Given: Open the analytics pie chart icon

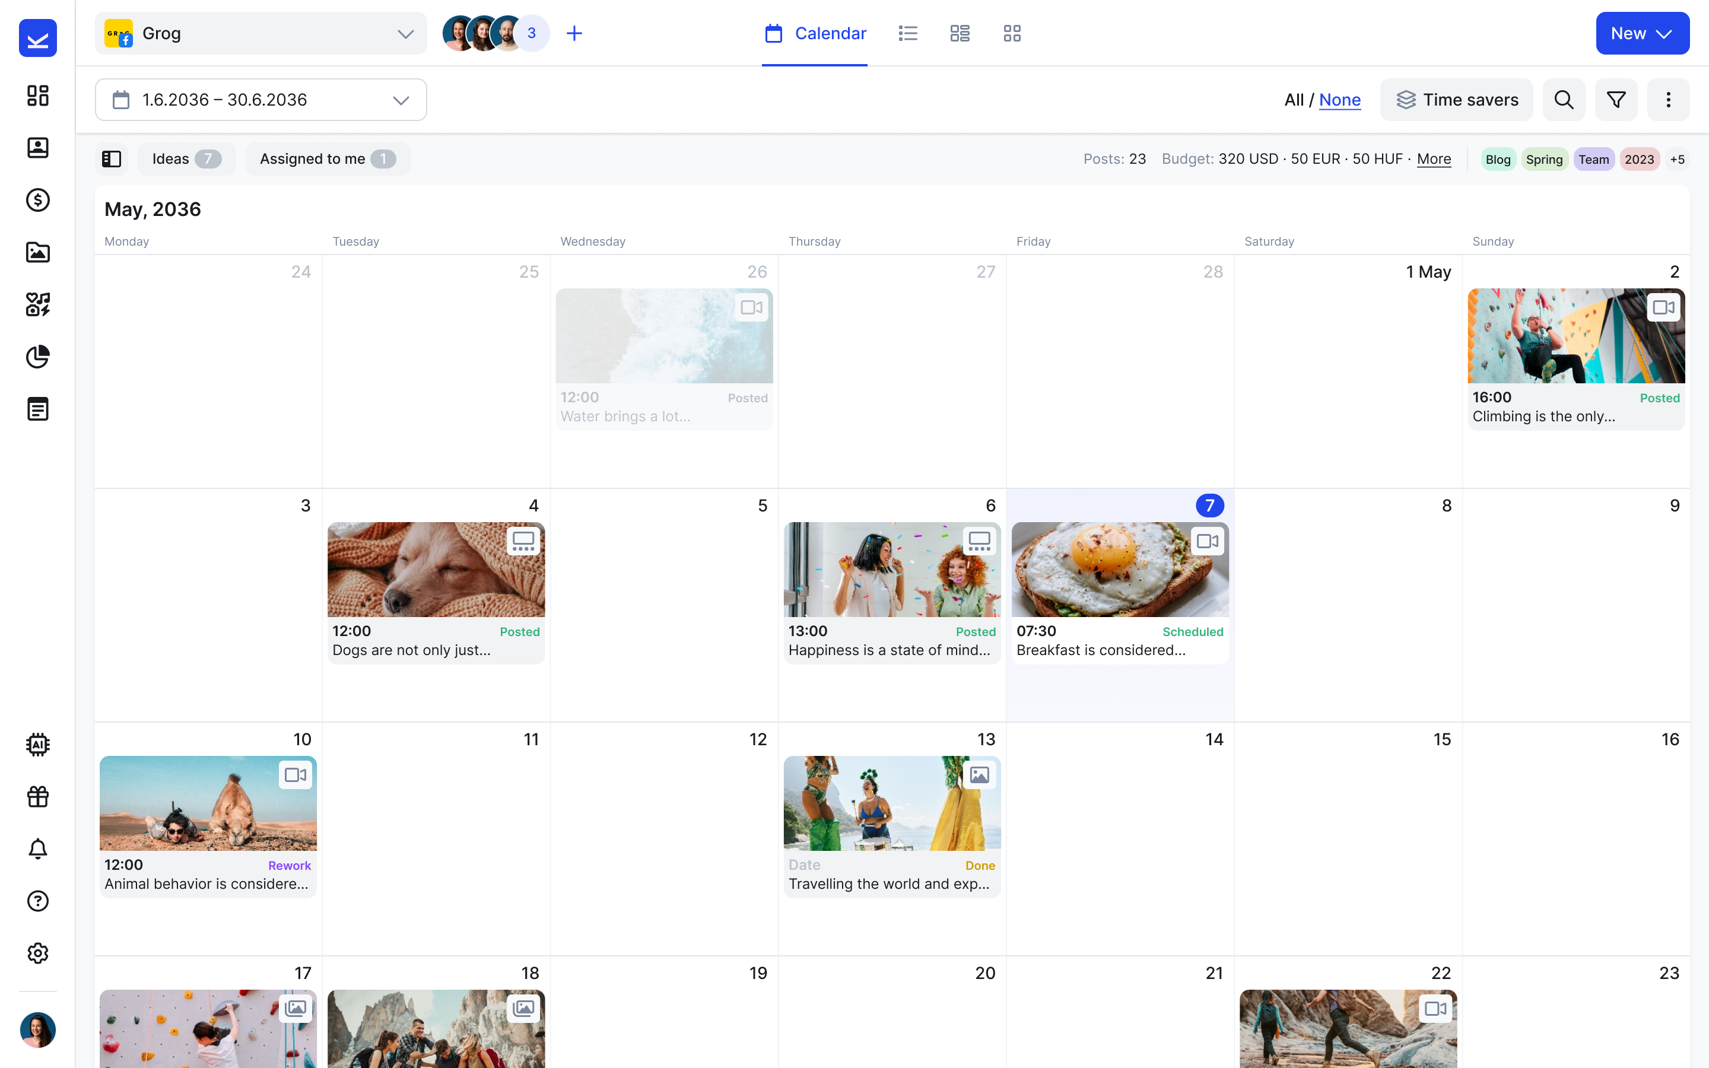Looking at the screenshot, I should click(37, 357).
